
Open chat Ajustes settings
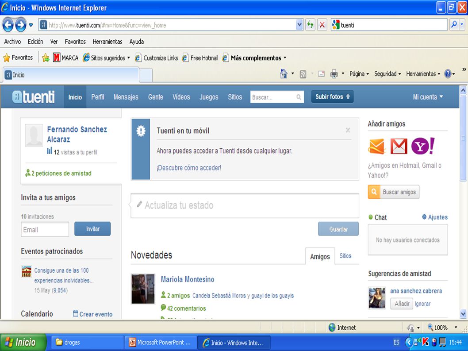435,217
